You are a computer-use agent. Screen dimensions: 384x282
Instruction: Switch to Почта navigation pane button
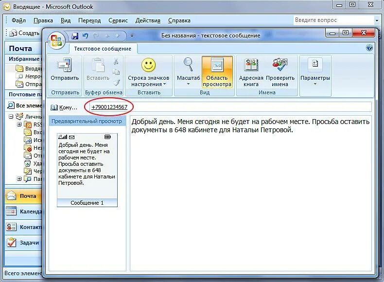coord(23,196)
